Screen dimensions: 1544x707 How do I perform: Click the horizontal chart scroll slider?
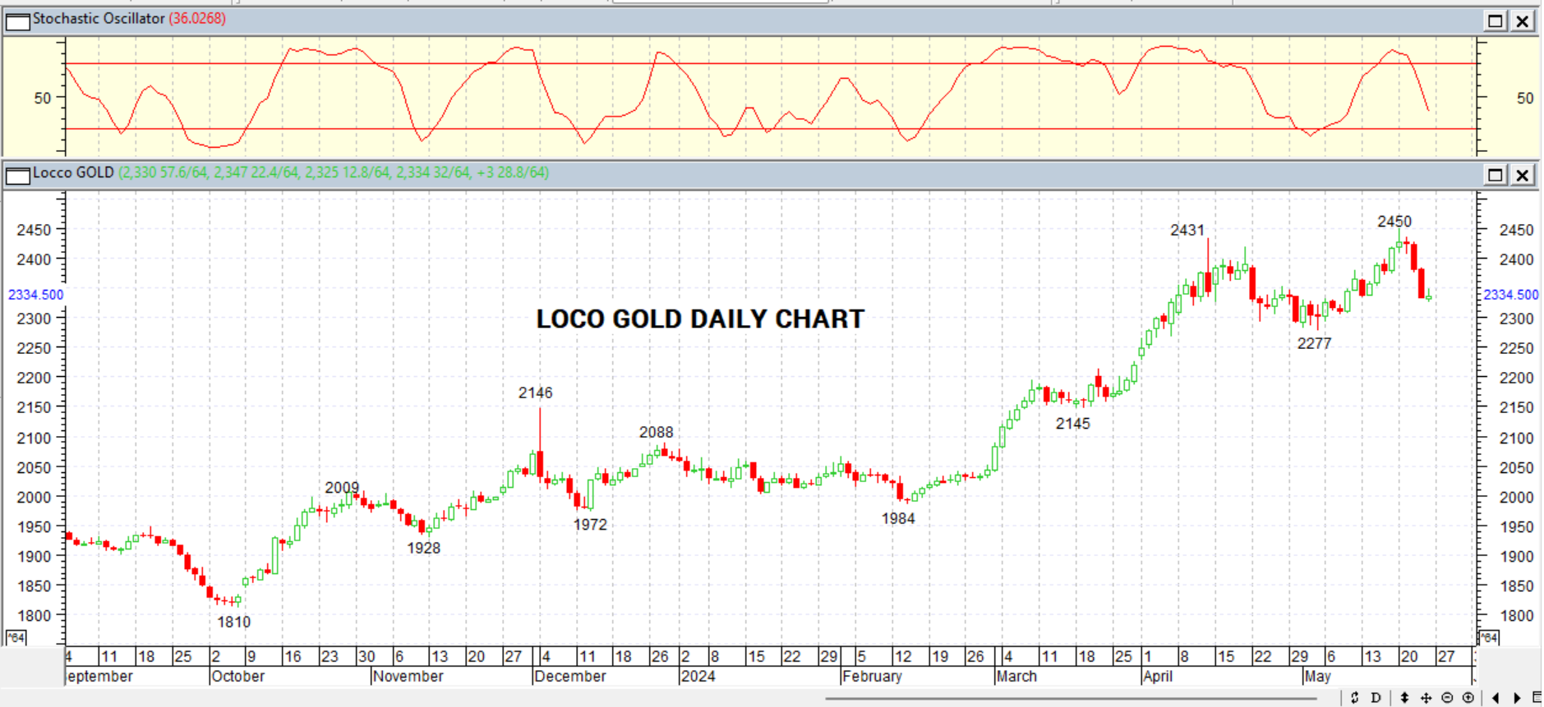(x=1071, y=699)
